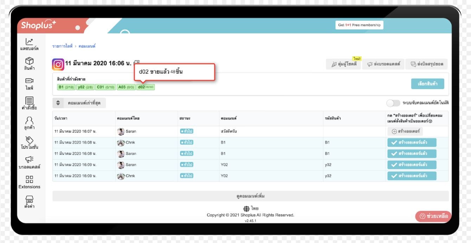Viewport: 471px width, 243px height.
Task: Click the select products button
Action: pyautogui.click(x=427, y=84)
